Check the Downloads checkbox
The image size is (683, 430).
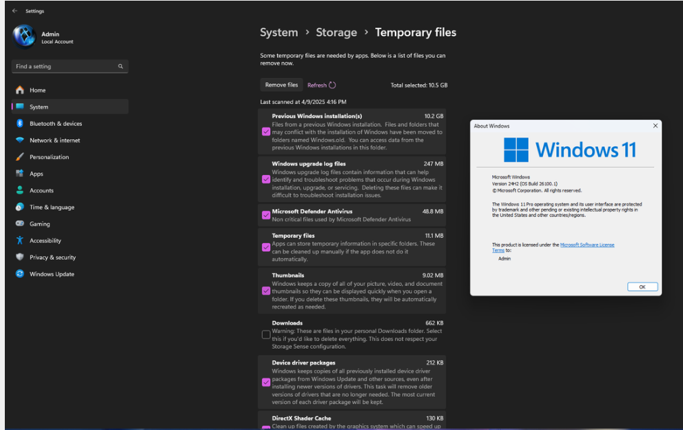point(266,335)
